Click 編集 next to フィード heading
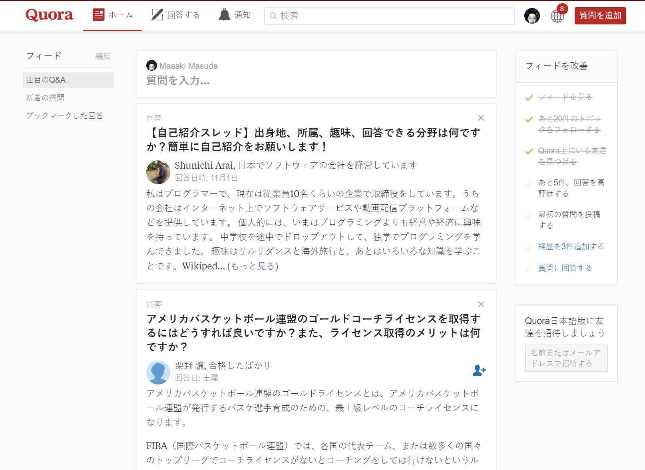645x470 pixels. tap(103, 56)
